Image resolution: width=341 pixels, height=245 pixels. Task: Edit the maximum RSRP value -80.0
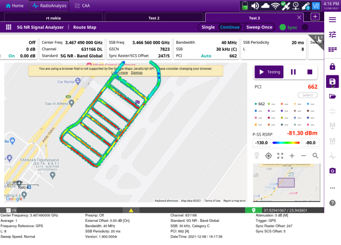pyautogui.click(x=310, y=143)
